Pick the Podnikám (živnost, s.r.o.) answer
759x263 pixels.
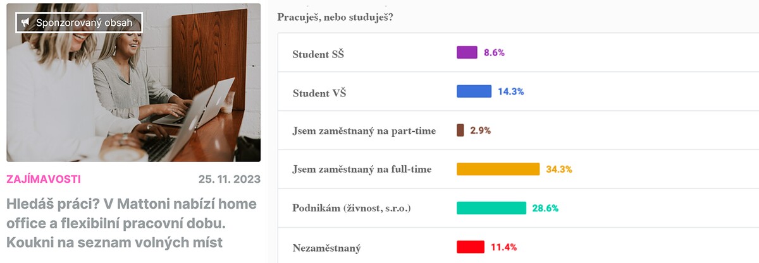point(352,208)
